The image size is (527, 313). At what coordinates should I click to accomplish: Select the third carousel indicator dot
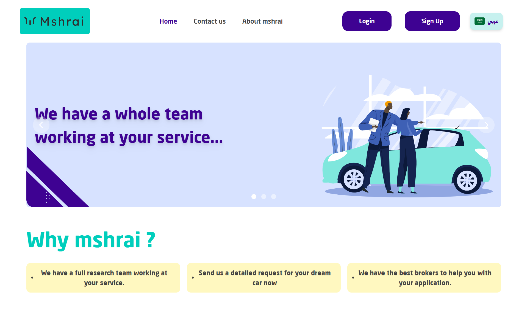click(x=274, y=197)
